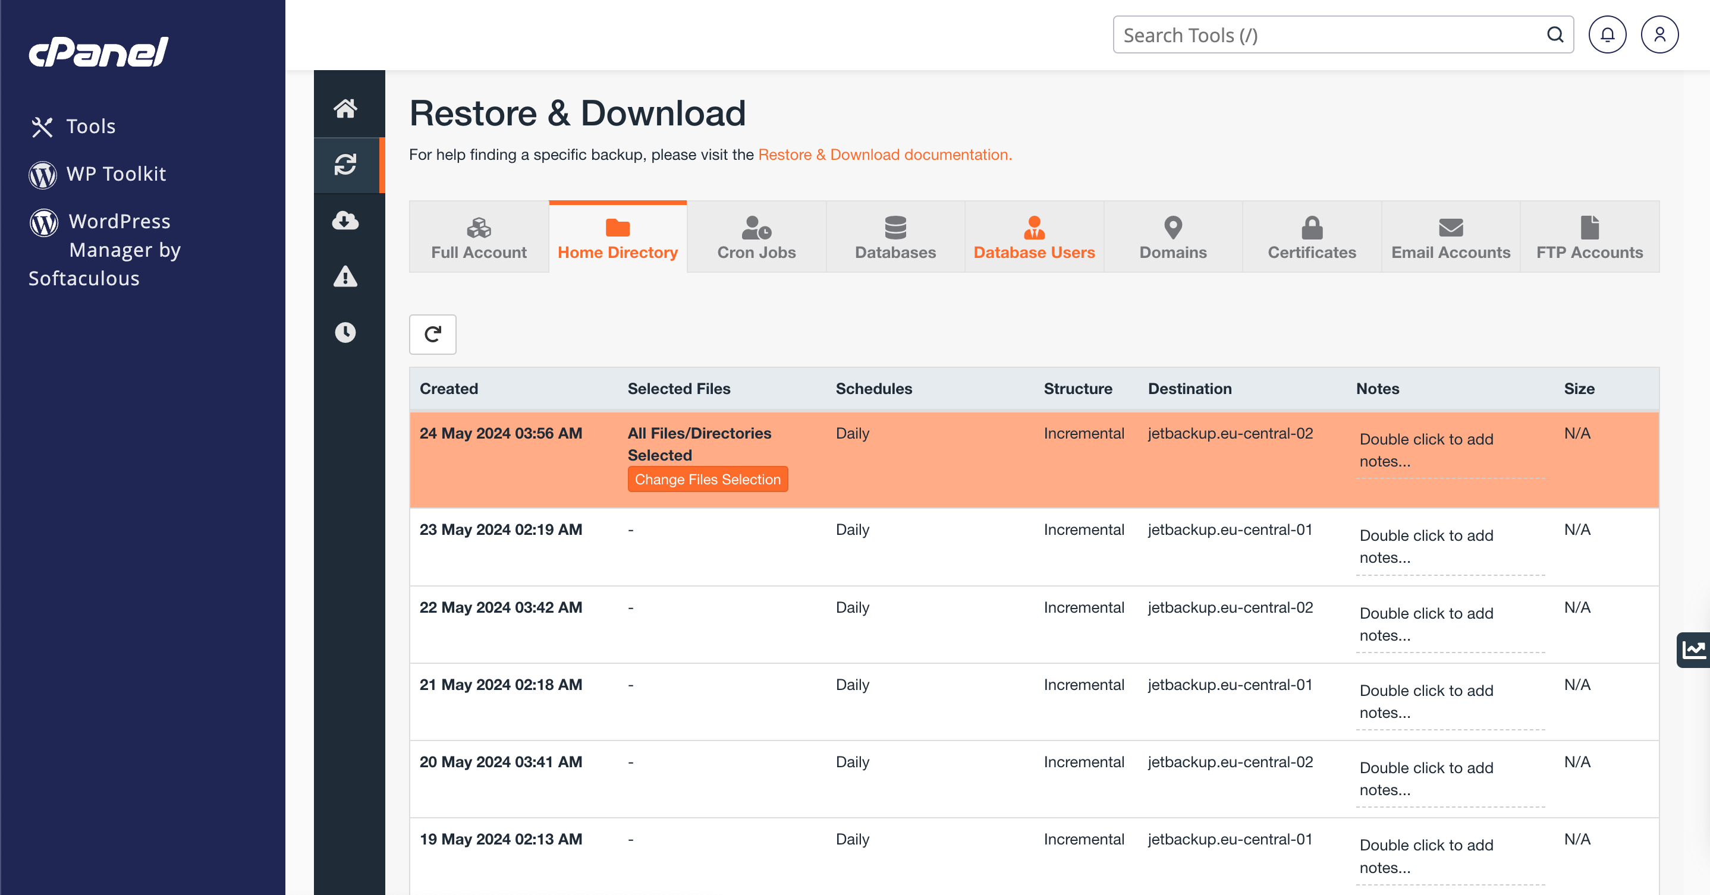Viewport: 1710px width, 895px height.
Task: Click the search magnifier icon
Action: (1555, 34)
